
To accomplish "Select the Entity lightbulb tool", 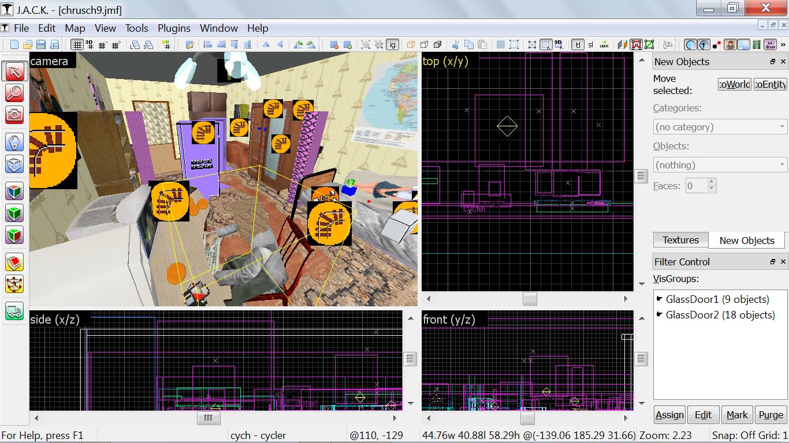I will coord(14,142).
